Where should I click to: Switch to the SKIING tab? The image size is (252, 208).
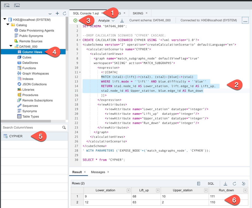138,13
